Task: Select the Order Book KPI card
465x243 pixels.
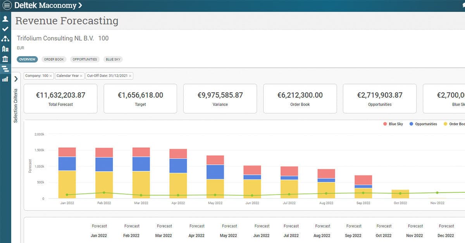Action: click(x=300, y=99)
